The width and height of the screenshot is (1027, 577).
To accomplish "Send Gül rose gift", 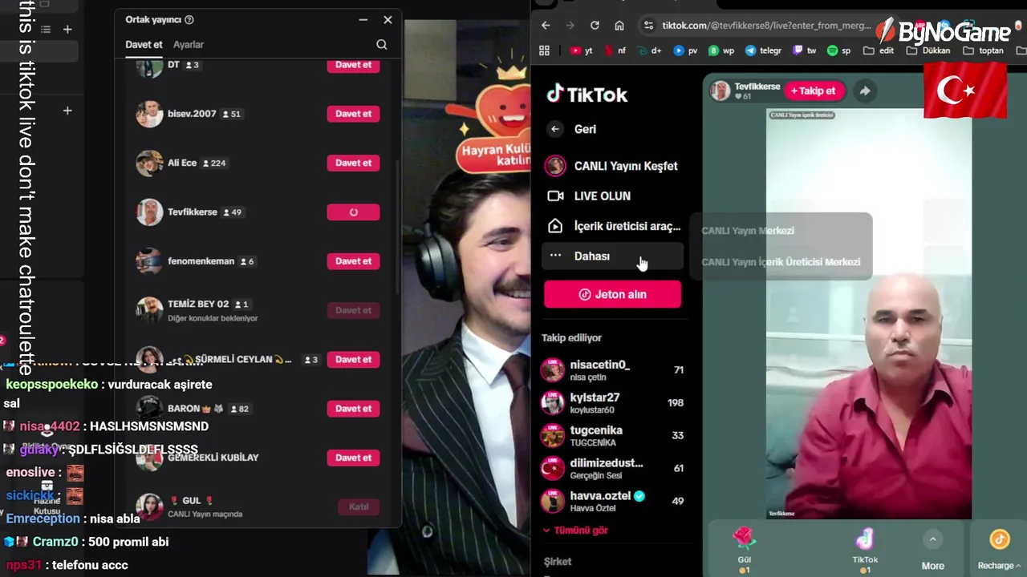I will point(745,549).
